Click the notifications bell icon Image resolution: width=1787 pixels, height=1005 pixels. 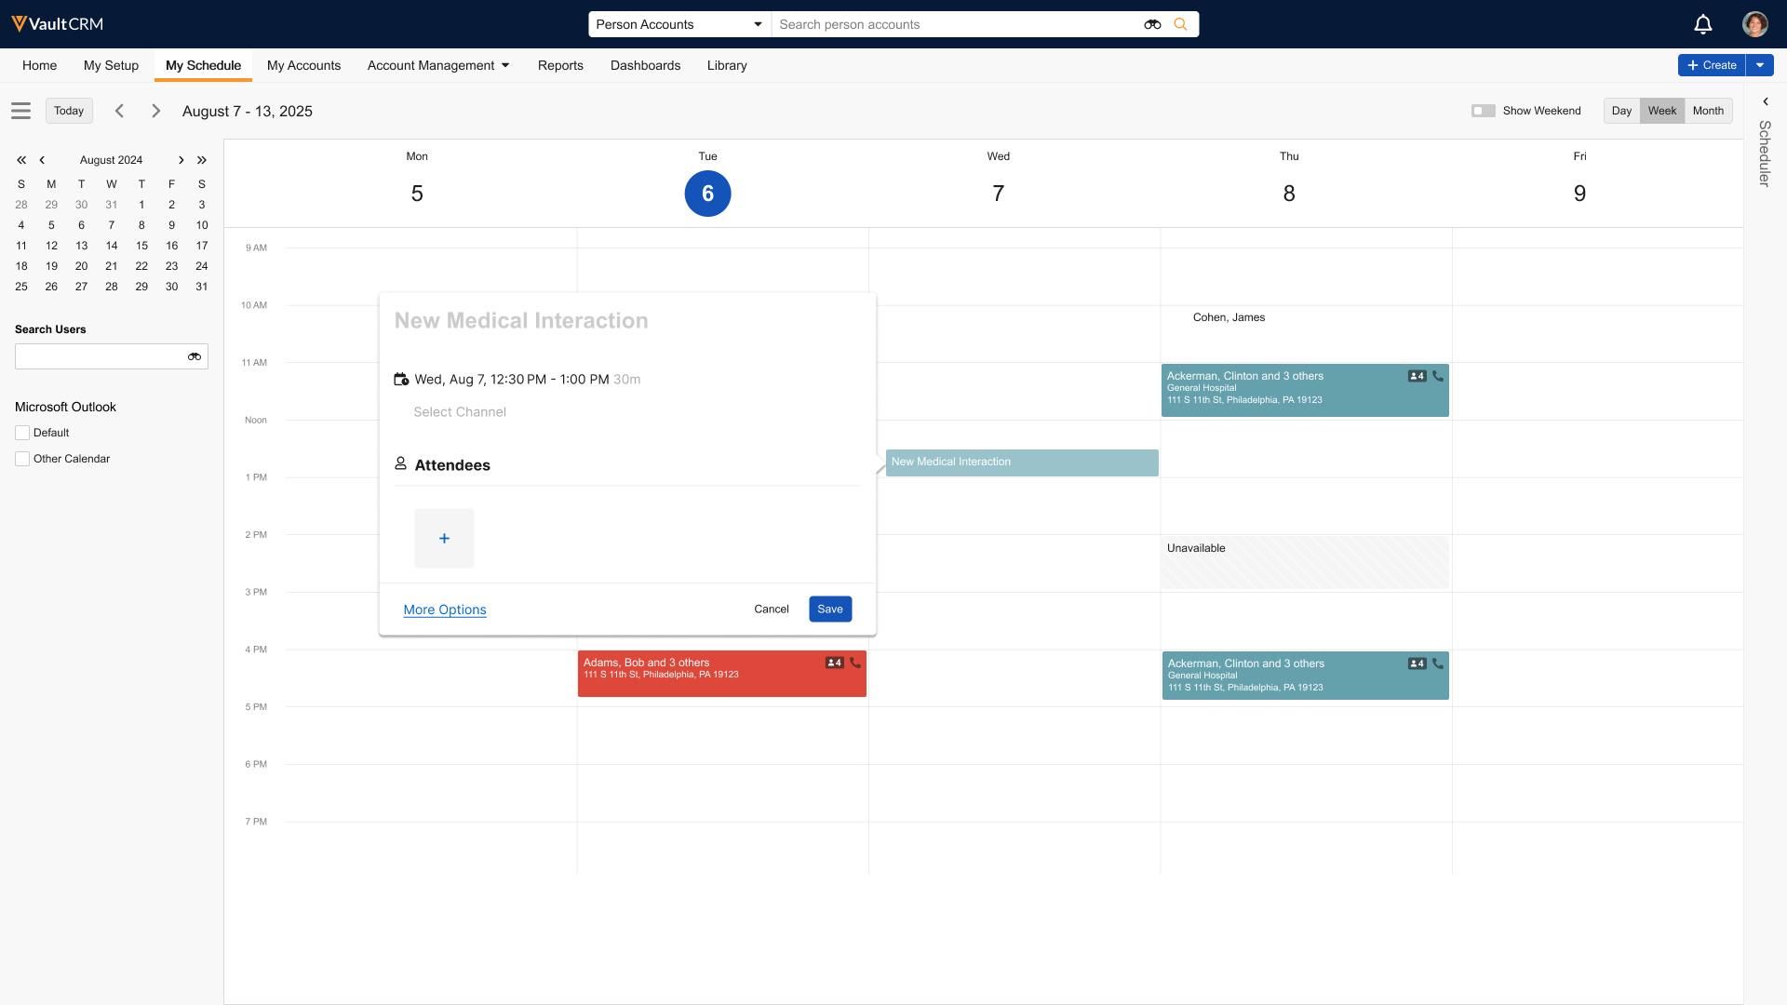pos(1702,24)
